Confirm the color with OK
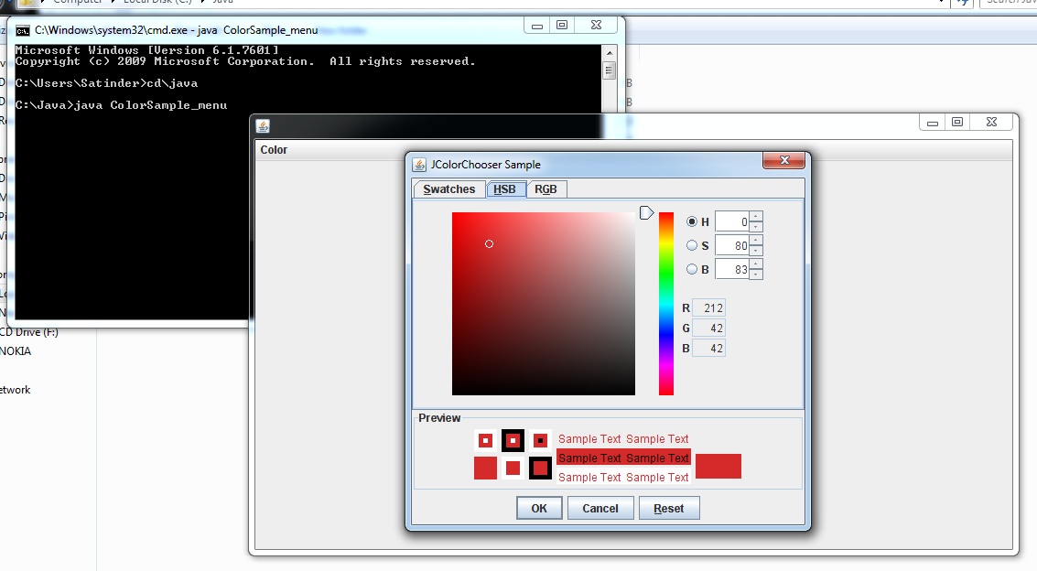Image resolution: width=1037 pixels, height=571 pixels. coord(539,508)
